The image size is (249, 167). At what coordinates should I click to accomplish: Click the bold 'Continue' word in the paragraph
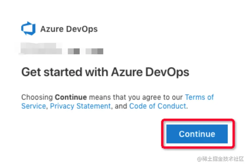(71, 97)
